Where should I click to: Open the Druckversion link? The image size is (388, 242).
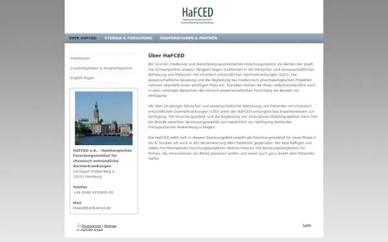tap(91, 226)
